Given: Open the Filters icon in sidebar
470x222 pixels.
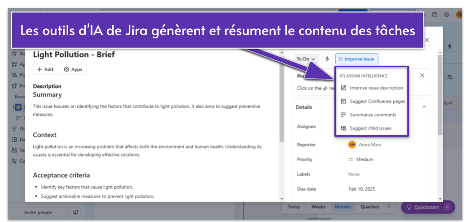Looking at the screenshot, I should (x=14, y=129).
